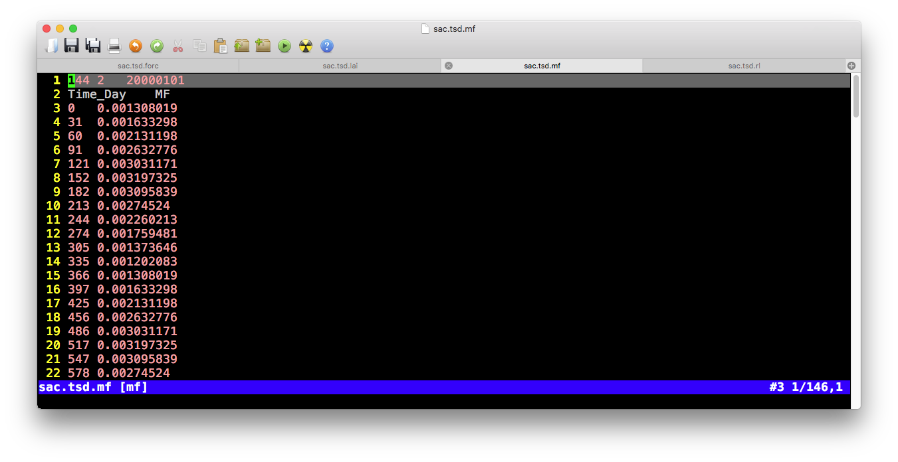Viewport: 898px width, 462px height.
Task: Click the value 20000101 on line 1
Action: point(156,80)
